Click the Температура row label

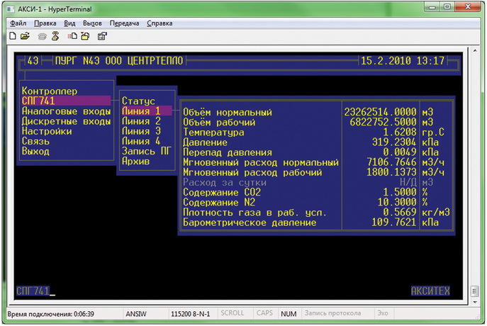tap(213, 133)
